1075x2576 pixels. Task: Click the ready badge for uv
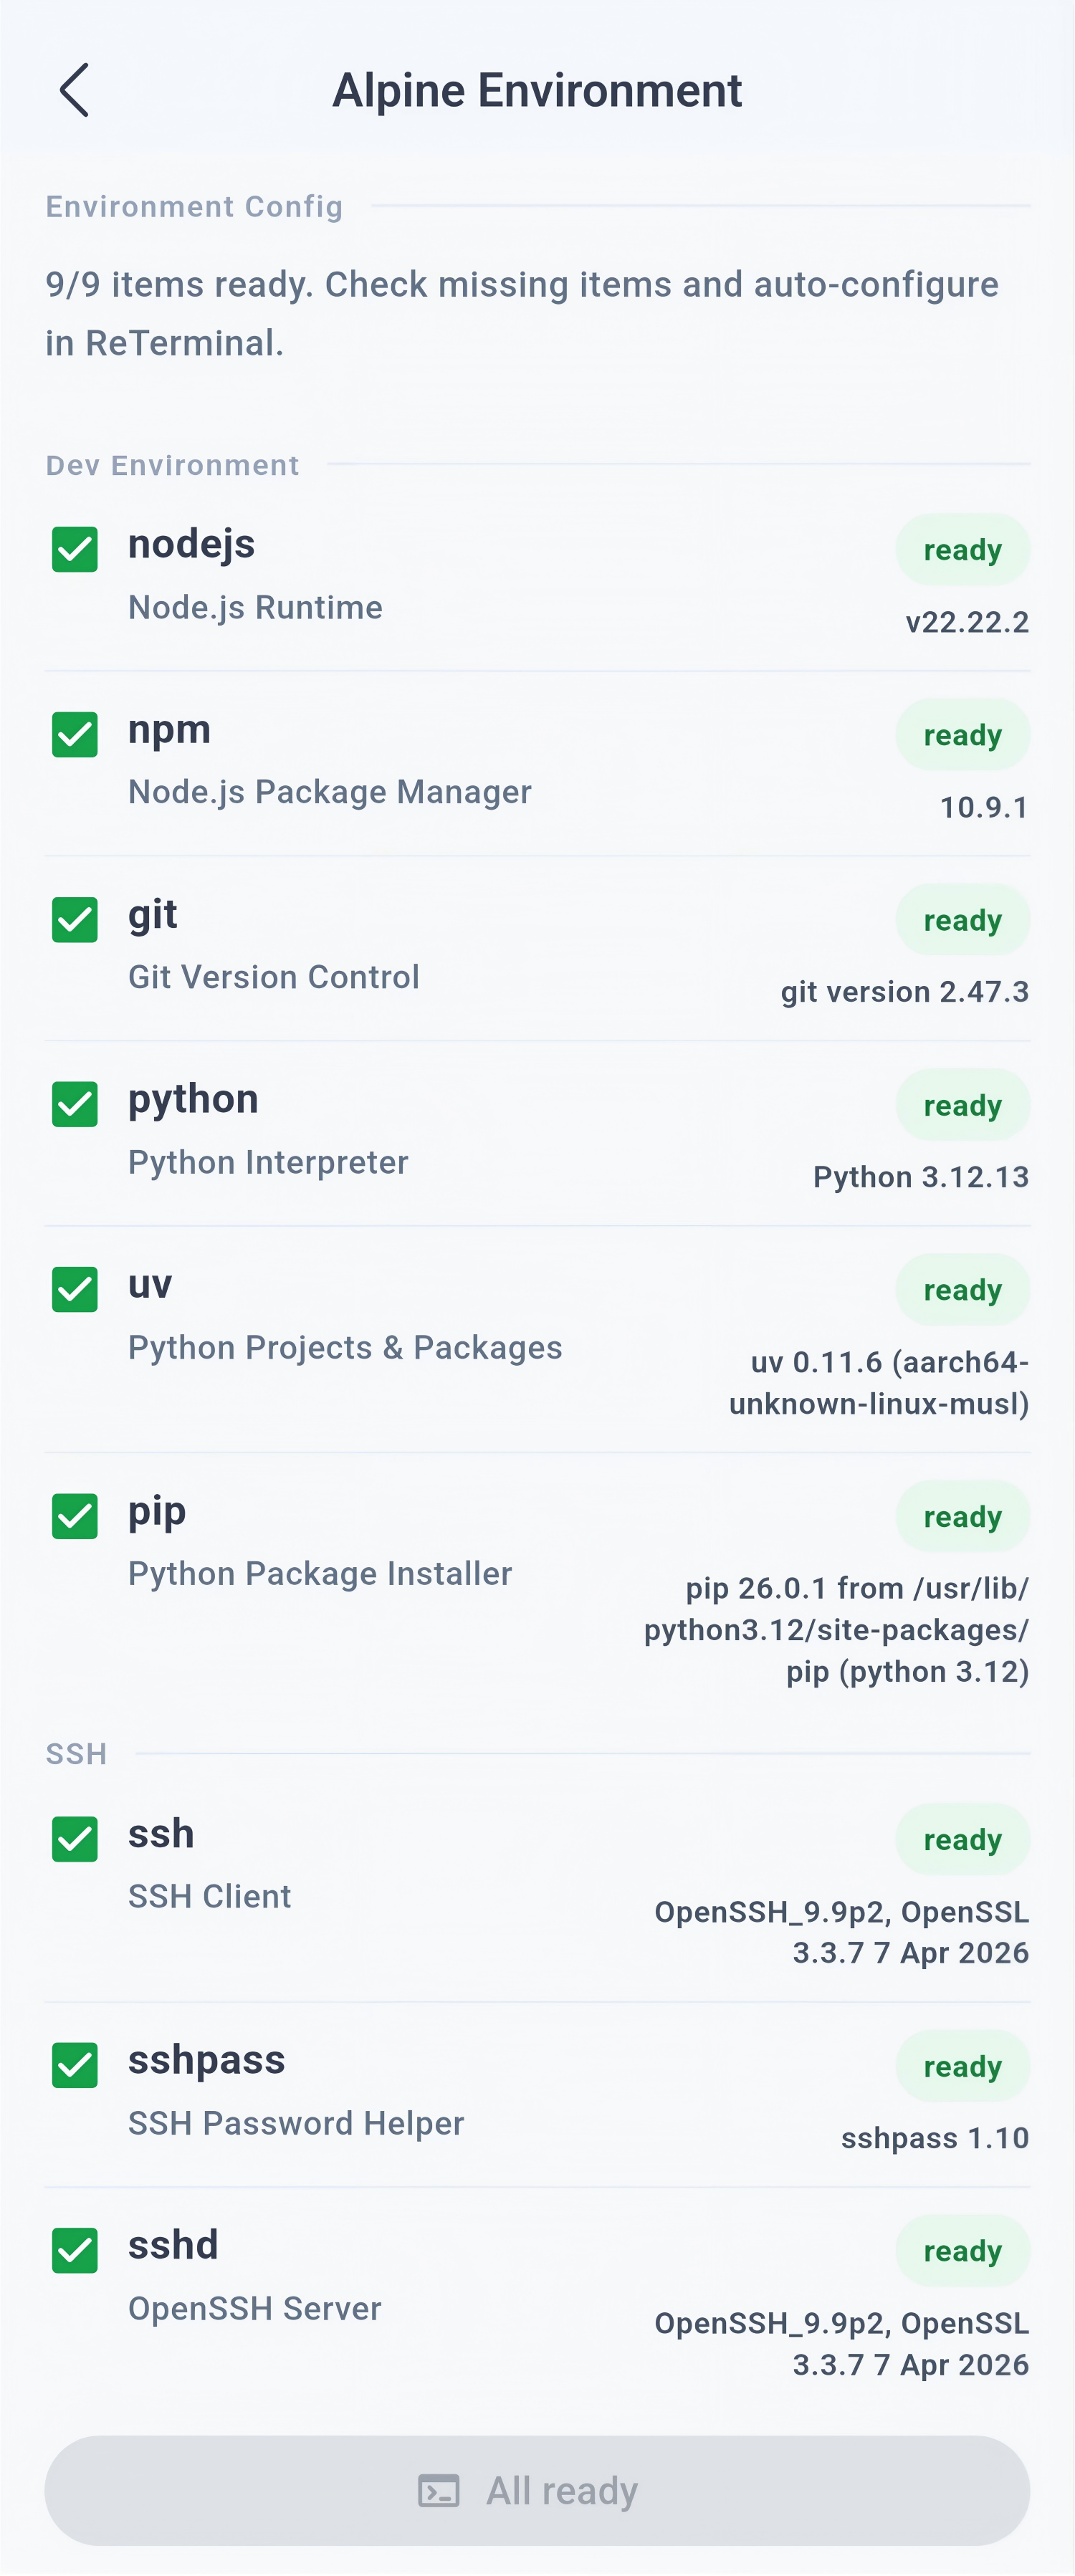click(x=962, y=1290)
